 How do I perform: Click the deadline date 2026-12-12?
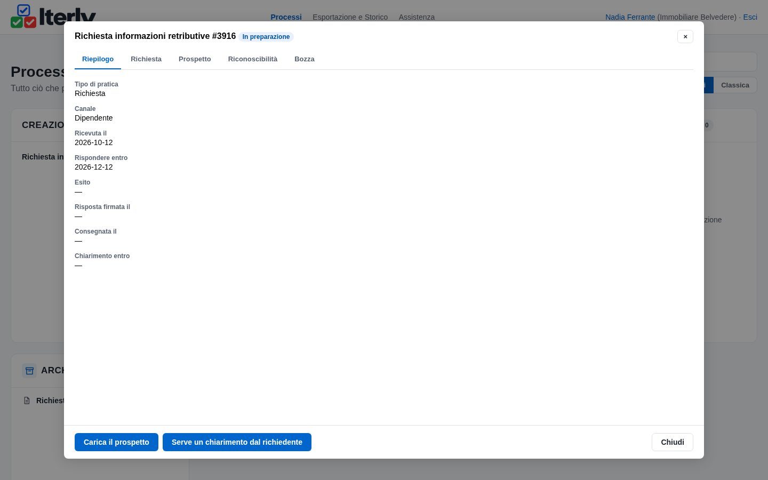pos(94,167)
